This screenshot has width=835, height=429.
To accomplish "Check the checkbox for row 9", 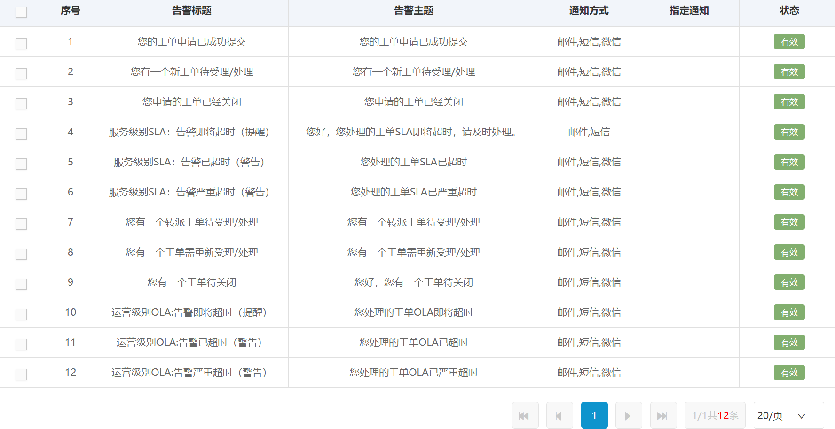I will point(21,284).
